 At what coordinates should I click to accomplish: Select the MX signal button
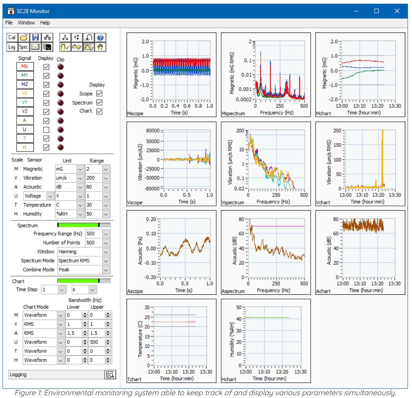(25, 66)
